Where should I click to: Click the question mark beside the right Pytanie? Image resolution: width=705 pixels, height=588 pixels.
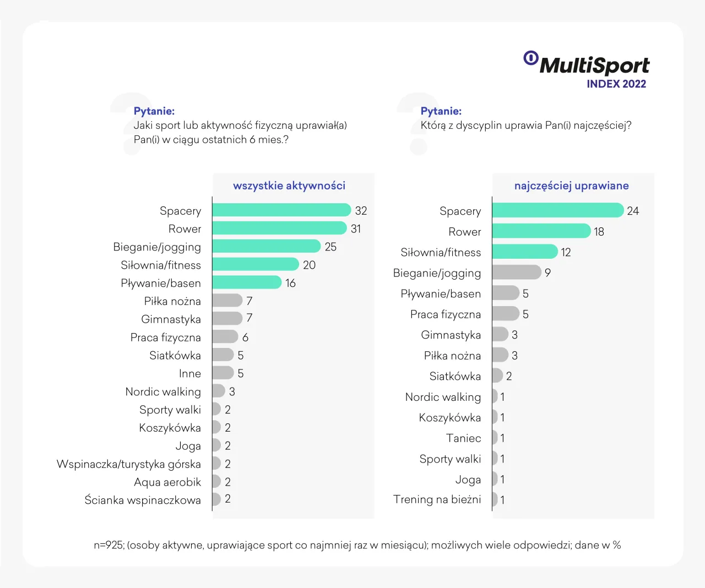(414, 124)
